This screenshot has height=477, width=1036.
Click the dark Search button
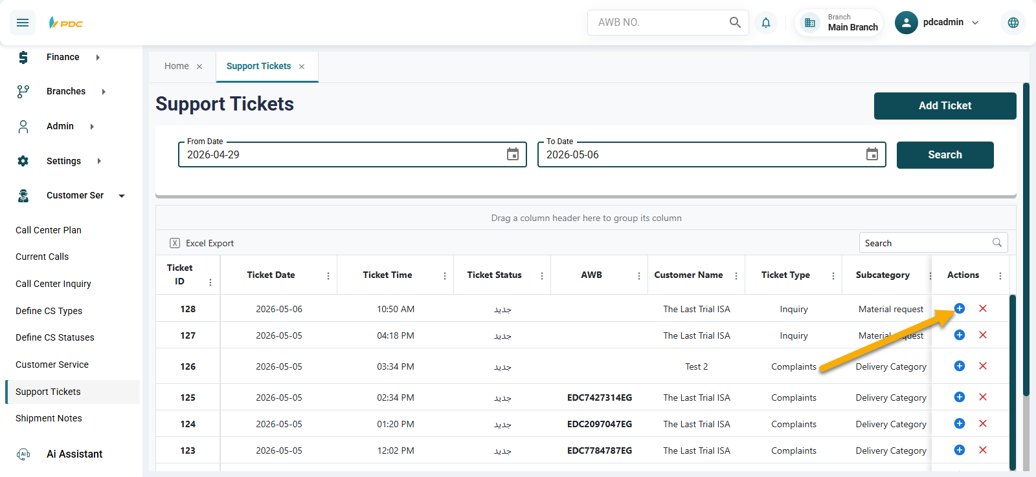pyautogui.click(x=945, y=155)
